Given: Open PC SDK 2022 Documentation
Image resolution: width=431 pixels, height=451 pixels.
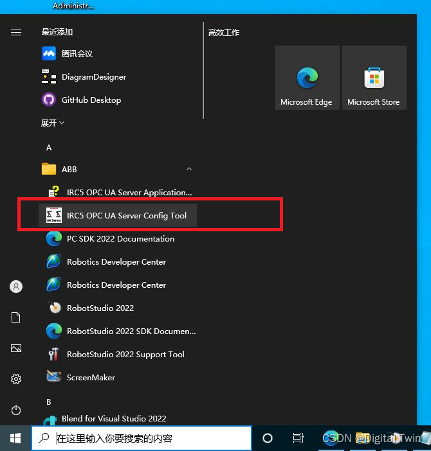Looking at the screenshot, I should click(120, 239).
